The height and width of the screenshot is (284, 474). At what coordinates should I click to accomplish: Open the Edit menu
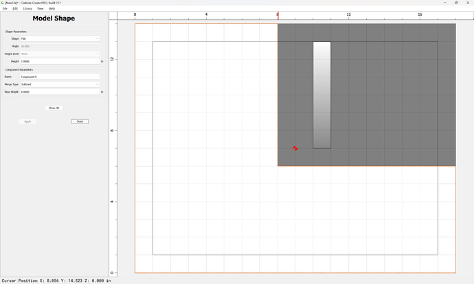tap(15, 9)
